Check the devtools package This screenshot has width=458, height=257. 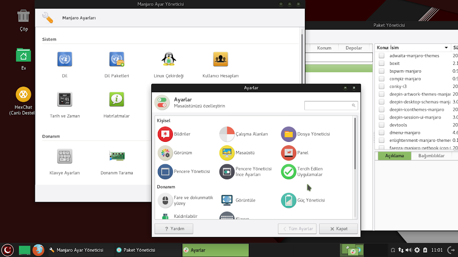click(381, 125)
